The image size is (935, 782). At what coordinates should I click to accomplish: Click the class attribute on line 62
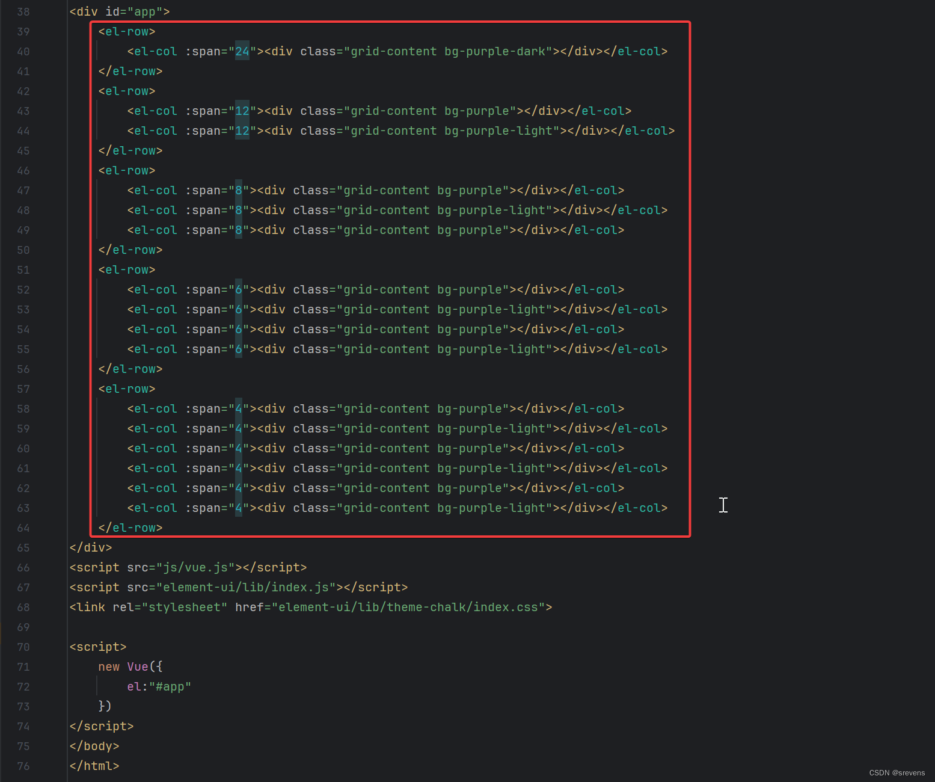(311, 488)
